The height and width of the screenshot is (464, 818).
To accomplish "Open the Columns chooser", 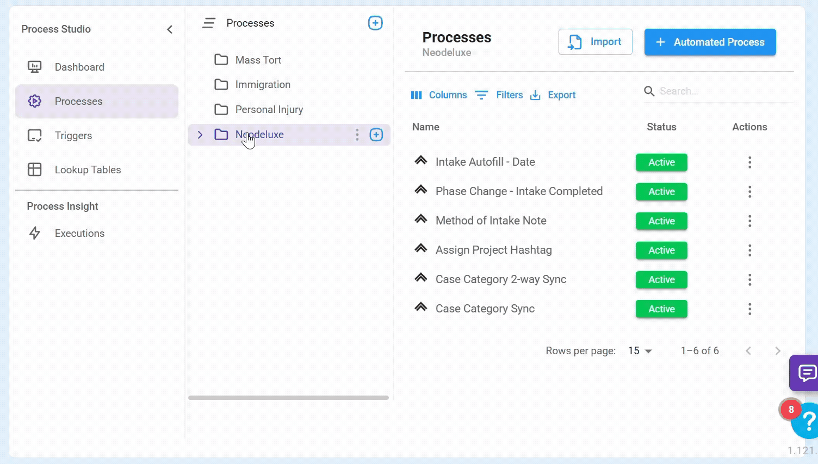I will (x=439, y=95).
